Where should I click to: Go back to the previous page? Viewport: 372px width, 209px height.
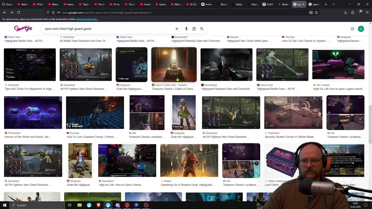[5, 12]
